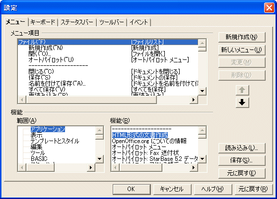The height and width of the screenshot is (199, 277).
Task: Click 範囲 list scroll down arrow
Action: click(x=99, y=159)
